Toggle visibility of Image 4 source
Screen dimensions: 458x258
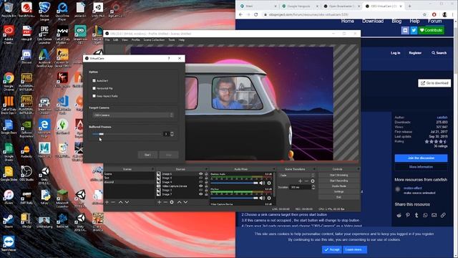coord(200,182)
